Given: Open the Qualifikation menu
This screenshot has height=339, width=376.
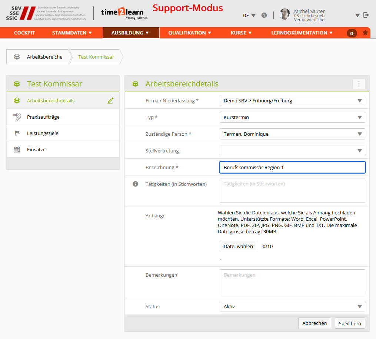Looking at the screenshot, I should (190, 33).
